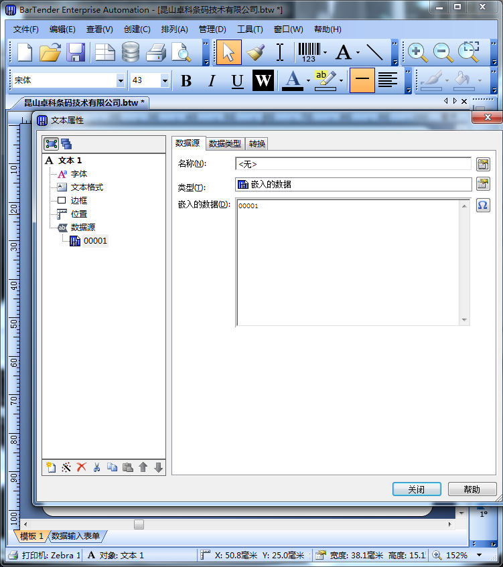503x567 pixels.
Task: Click the 名称 input field
Action: [x=353, y=164]
